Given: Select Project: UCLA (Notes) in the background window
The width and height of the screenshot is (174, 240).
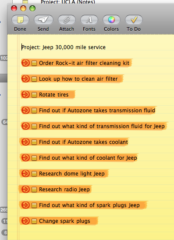Looking at the screenshot, I should click(x=68, y=2).
